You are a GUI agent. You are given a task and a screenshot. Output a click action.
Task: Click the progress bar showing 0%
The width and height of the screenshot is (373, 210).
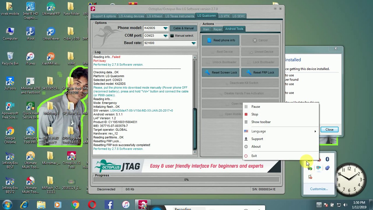coord(186,180)
